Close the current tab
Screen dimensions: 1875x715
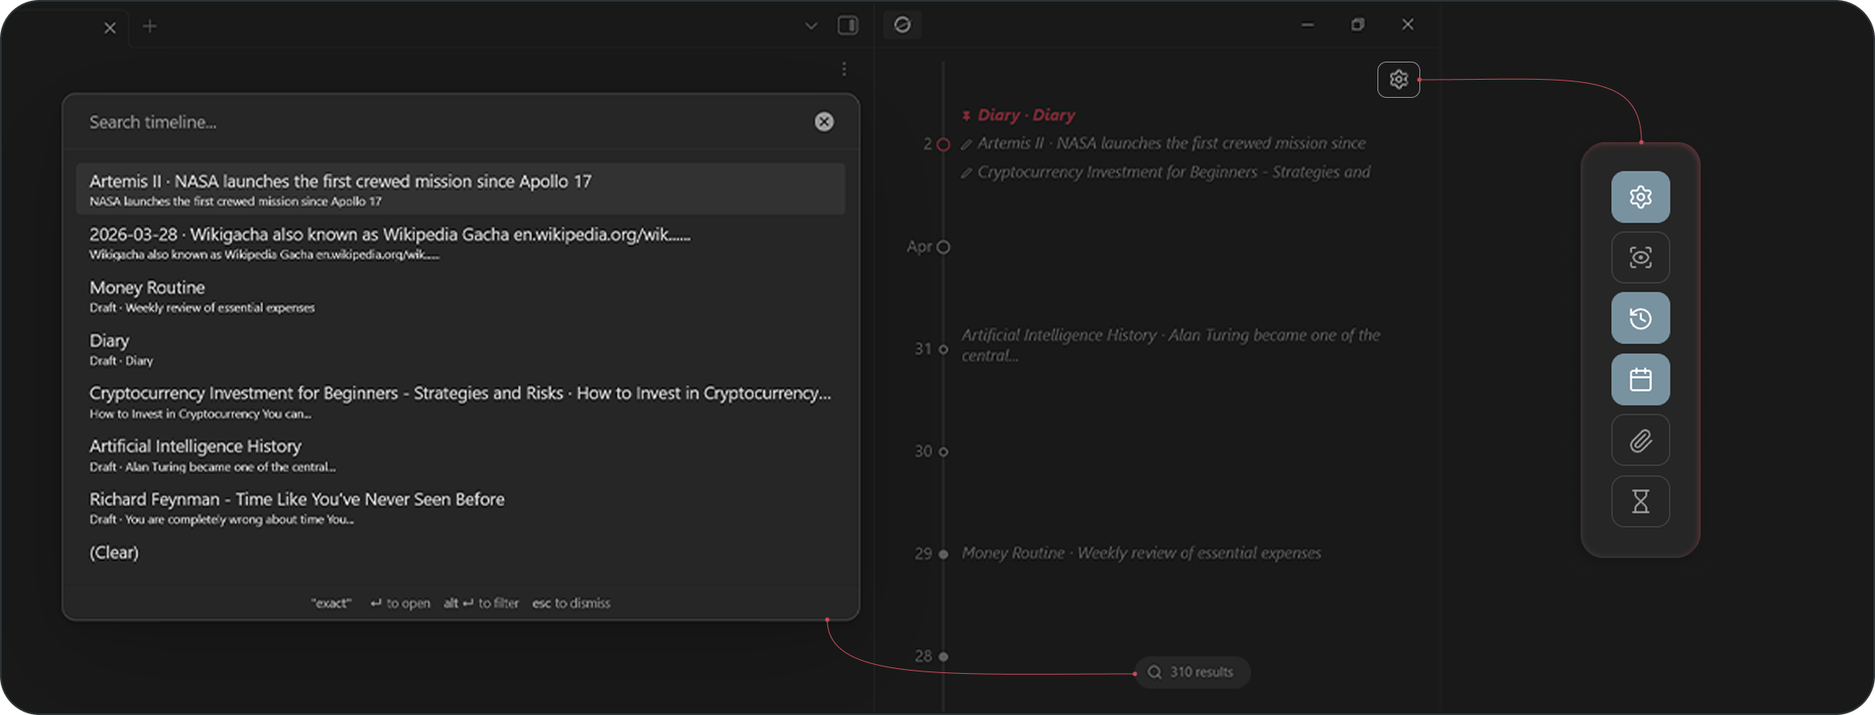(109, 28)
